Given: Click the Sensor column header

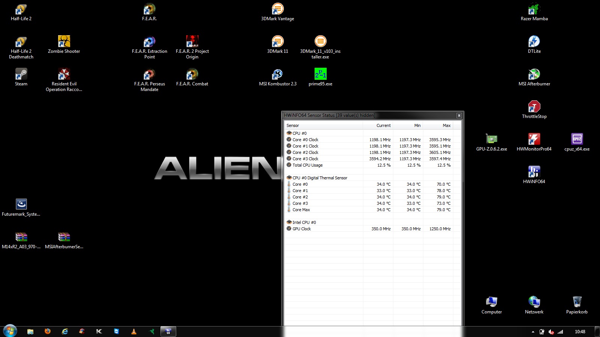Looking at the screenshot, I should [324, 125].
